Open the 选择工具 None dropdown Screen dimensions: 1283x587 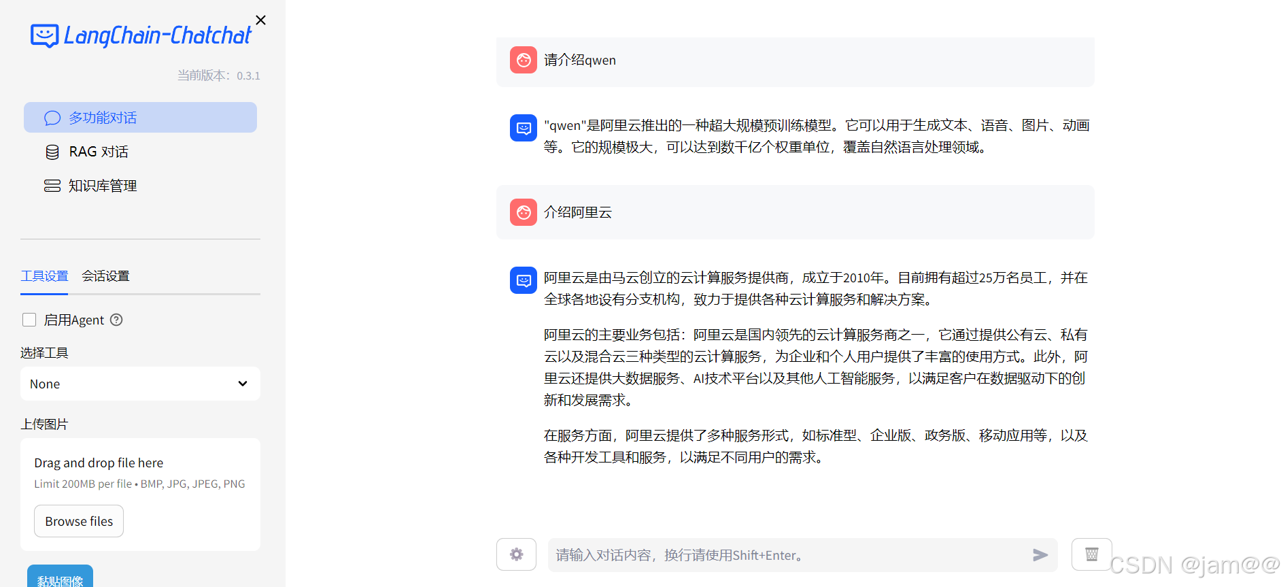point(139,384)
